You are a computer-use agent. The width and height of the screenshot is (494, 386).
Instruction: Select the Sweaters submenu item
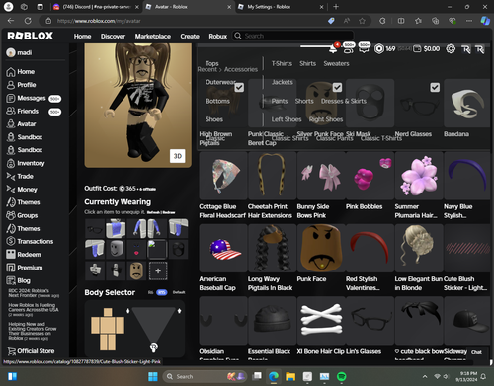336,63
